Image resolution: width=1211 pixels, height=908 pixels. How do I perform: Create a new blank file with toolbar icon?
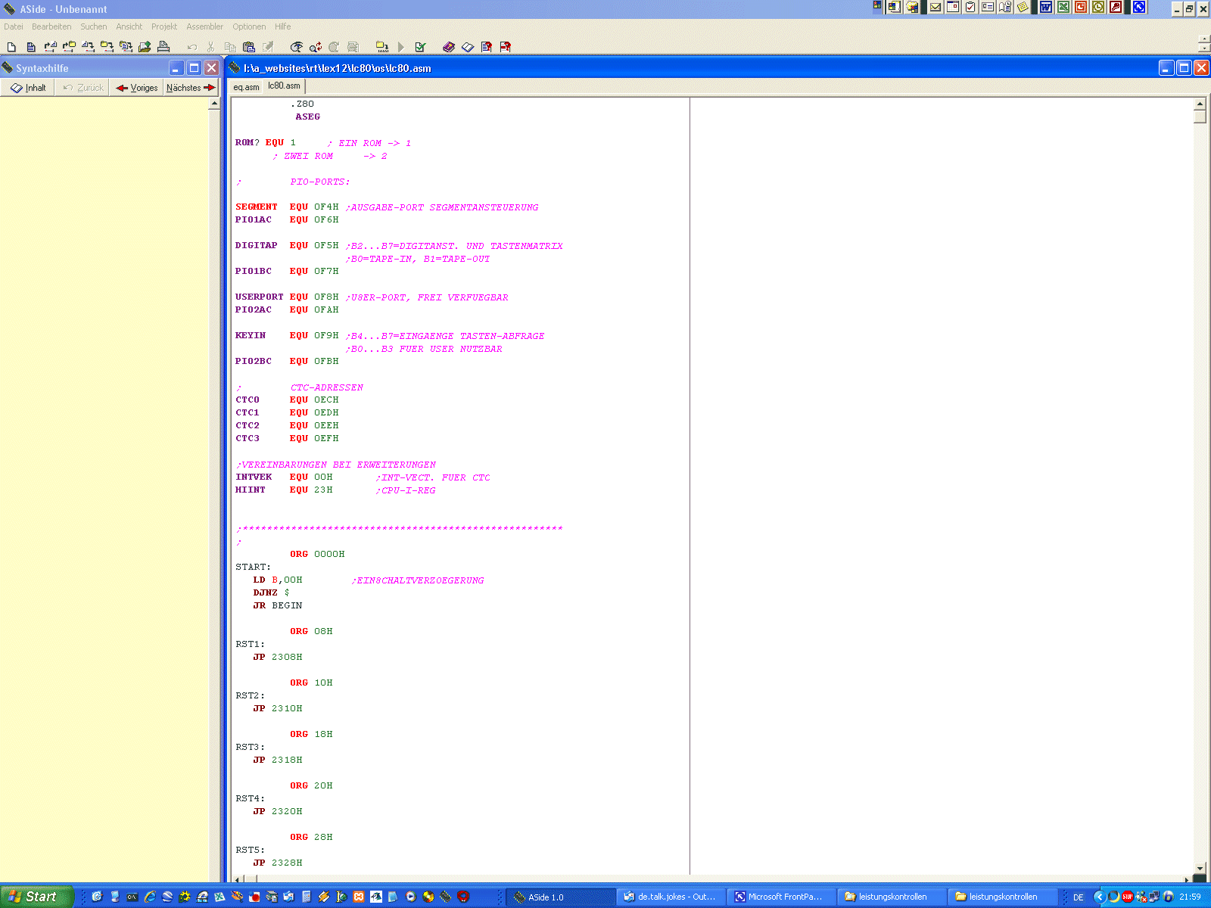pos(11,47)
